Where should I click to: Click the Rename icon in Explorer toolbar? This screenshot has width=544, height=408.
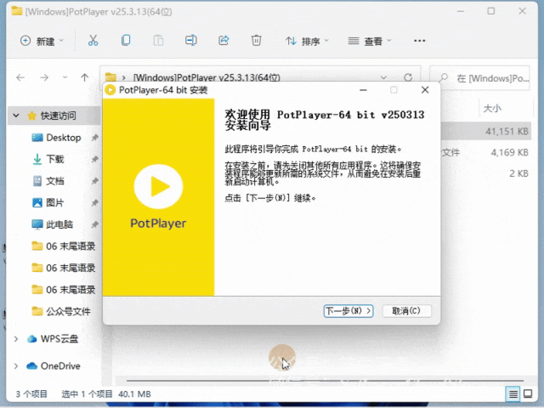coord(190,41)
